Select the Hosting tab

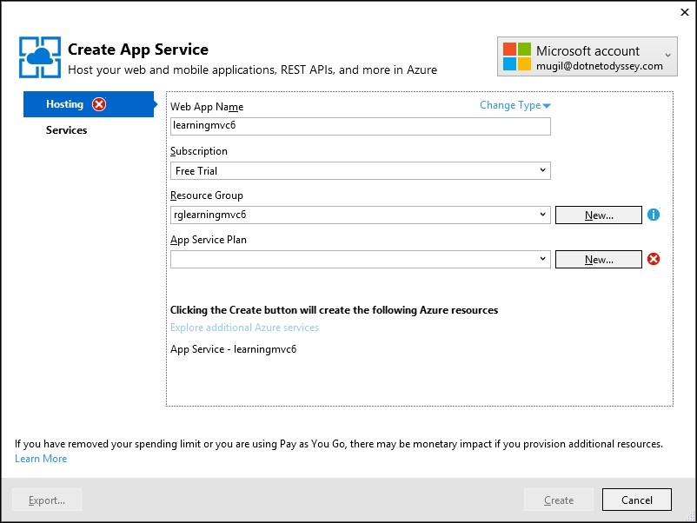(x=89, y=104)
